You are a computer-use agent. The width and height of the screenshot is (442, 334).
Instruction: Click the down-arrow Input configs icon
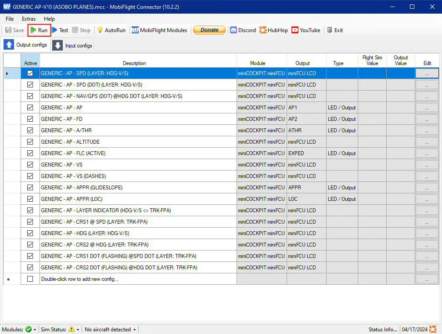[x=57, y=45]
